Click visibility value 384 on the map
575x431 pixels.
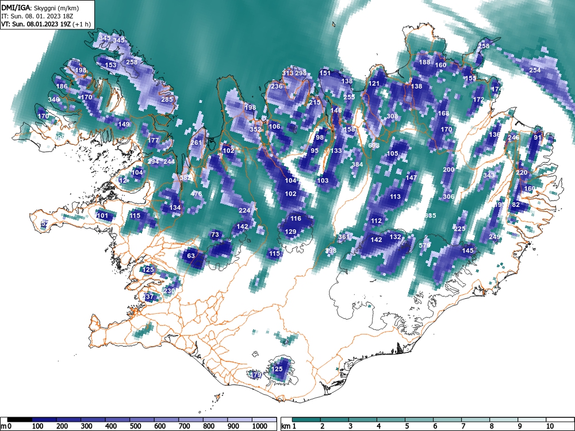coord(357,164)
